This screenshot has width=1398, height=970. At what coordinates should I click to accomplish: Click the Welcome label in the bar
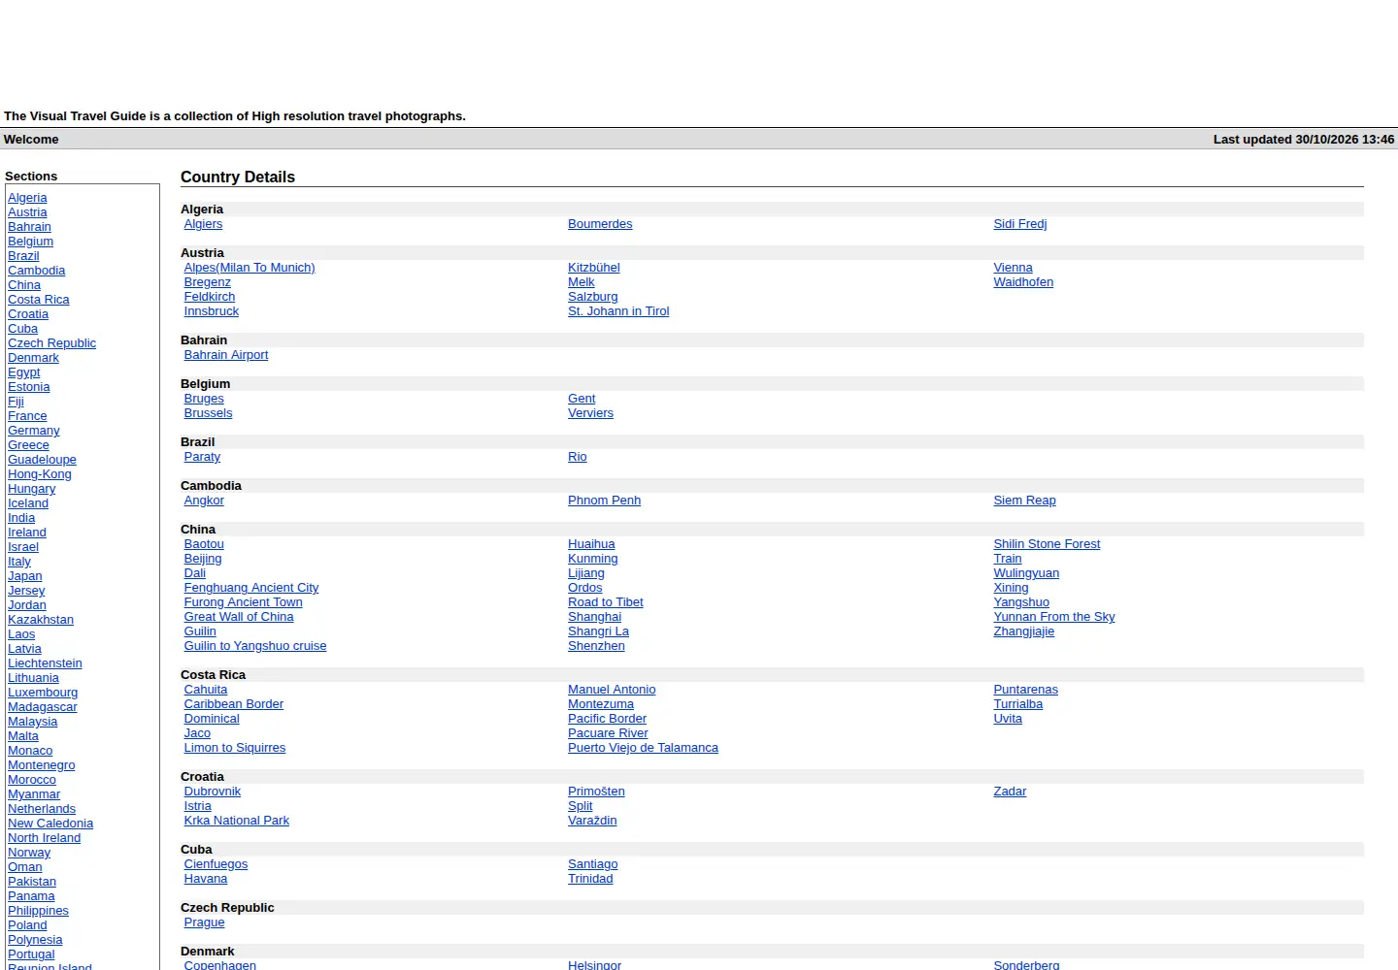pos(31,140)
